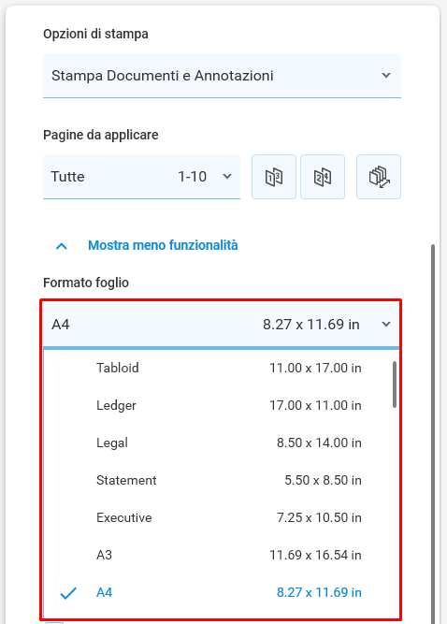
Task: Click the dropdown arrow next to Stampa Documenti
Action: coord(386,75)
